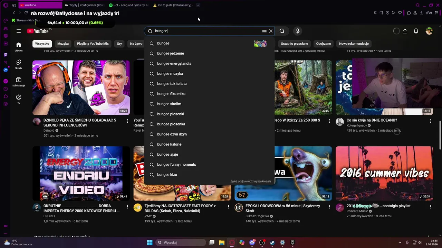Start voice search with the microphone

point(298,31)
